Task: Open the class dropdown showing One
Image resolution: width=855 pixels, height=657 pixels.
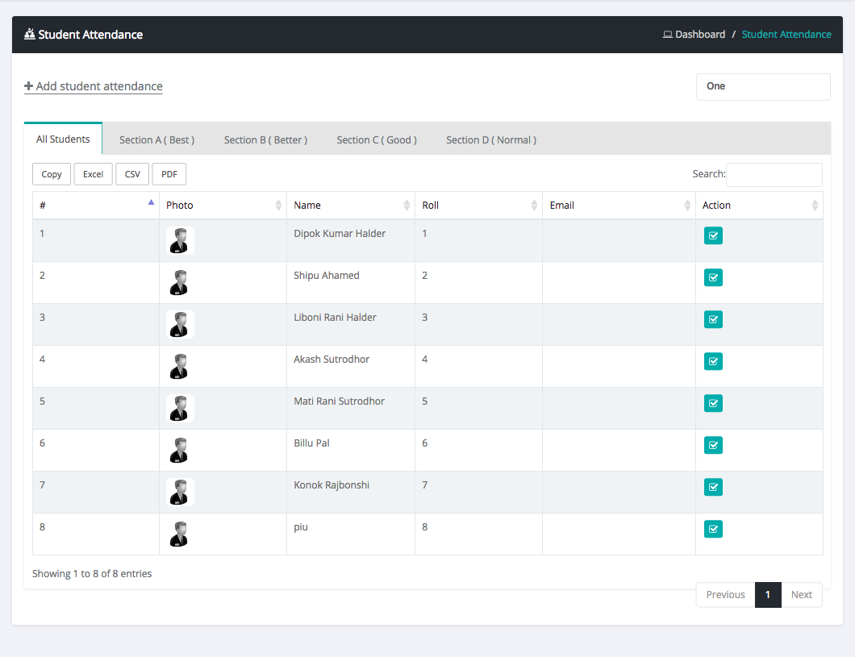Action: [762, 86]
